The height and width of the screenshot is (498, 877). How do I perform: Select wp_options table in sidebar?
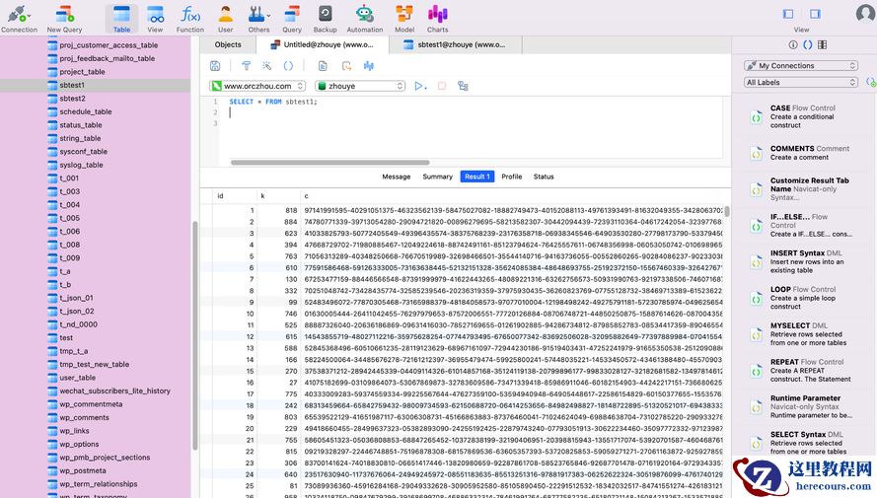tap(95, 445)
